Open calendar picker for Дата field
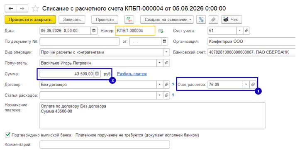This screenshot has width=300, height=156. pyautogui.click(x=94, y=31)
